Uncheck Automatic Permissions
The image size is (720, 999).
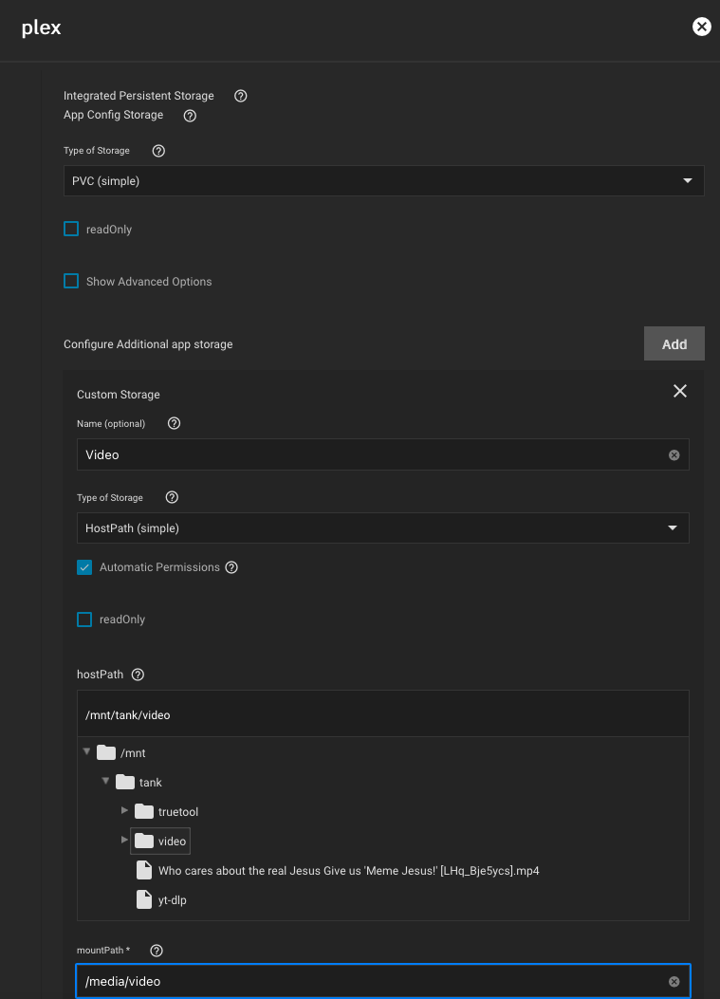[x=84, y=567]
